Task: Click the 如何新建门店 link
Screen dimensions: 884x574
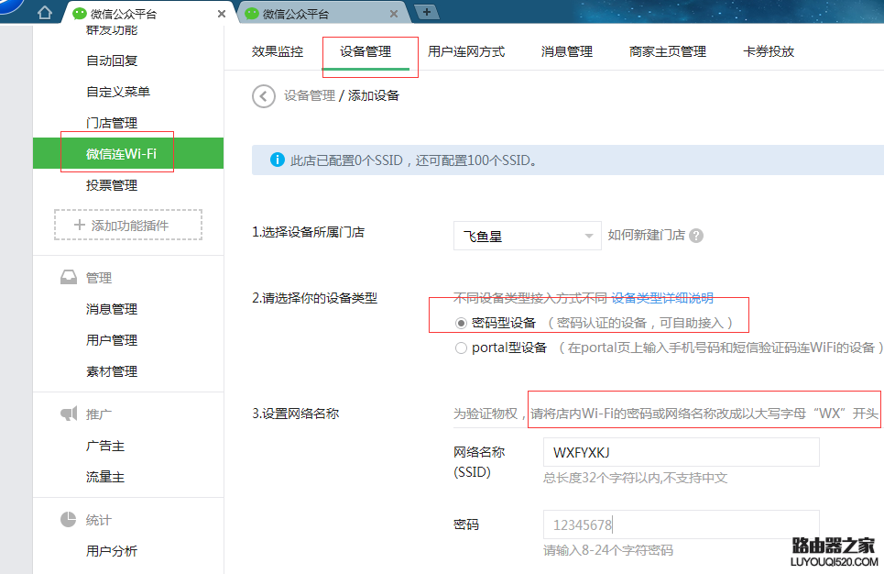Action: 646,236
